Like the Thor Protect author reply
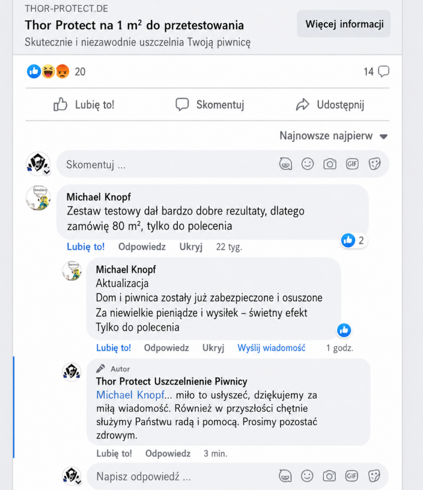Screen dimensions: 423x490 (114, 453)
